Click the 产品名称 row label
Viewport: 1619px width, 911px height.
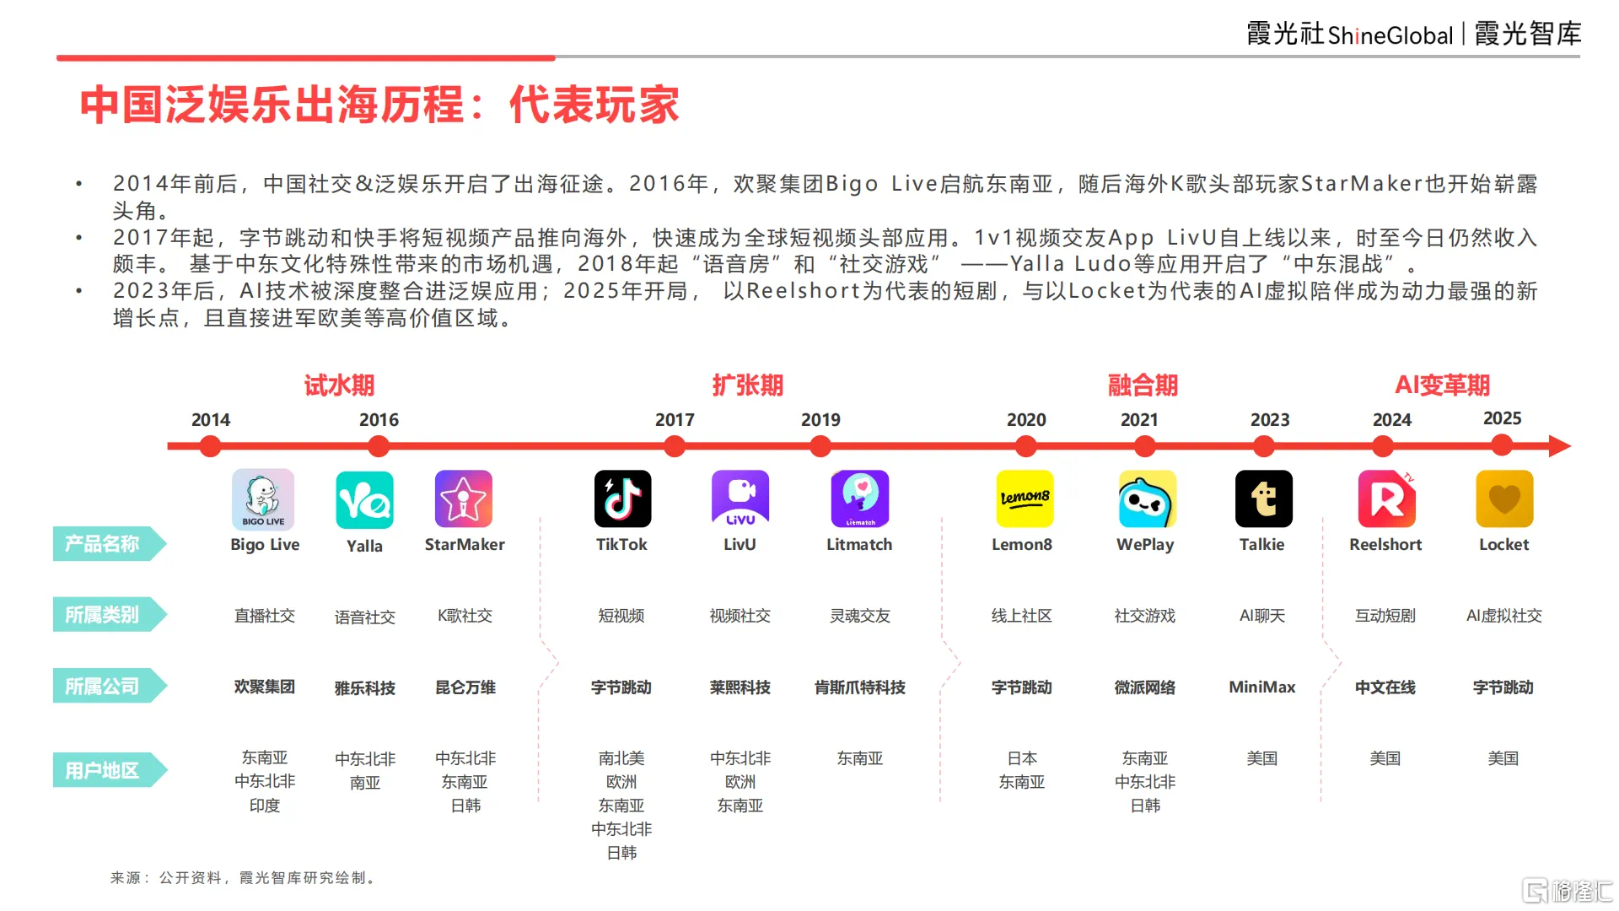pyautogui.click(x=110, y=544)
